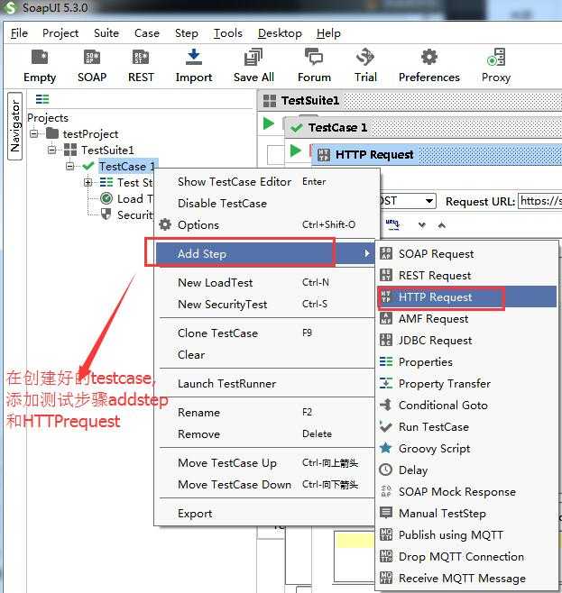The width and height of the screenshot is (562, 593).
Task: Add a Drop MQTT Connection step
Action: click(466, 557)
